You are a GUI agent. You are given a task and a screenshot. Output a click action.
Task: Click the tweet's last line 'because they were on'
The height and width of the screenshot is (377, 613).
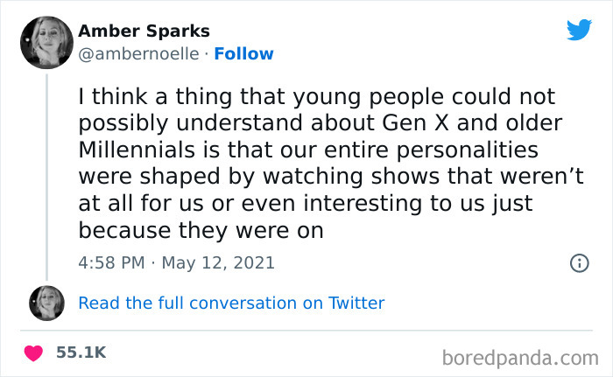click(201, 231)
